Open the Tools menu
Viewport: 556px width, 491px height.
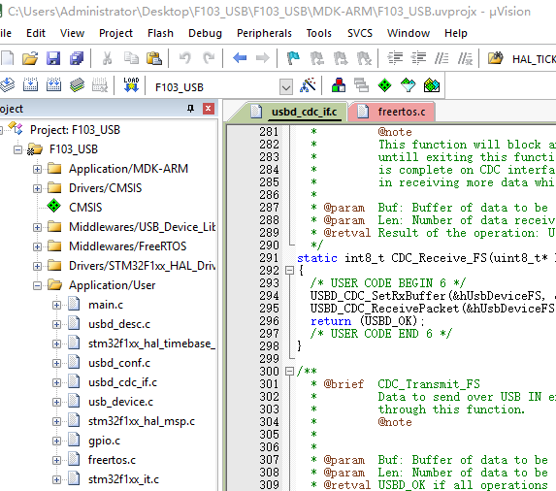(319, 33)
